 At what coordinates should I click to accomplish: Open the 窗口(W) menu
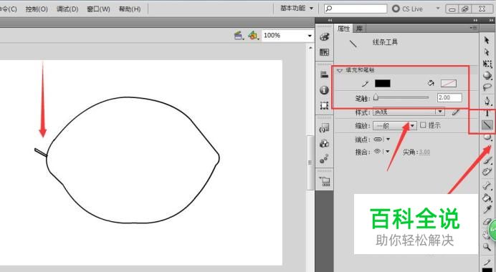[98, 9]
